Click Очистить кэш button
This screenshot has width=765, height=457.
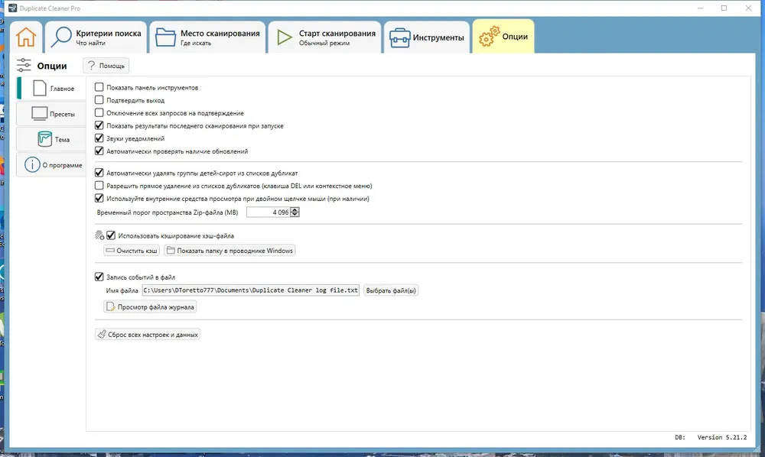[x=132, y=251]
